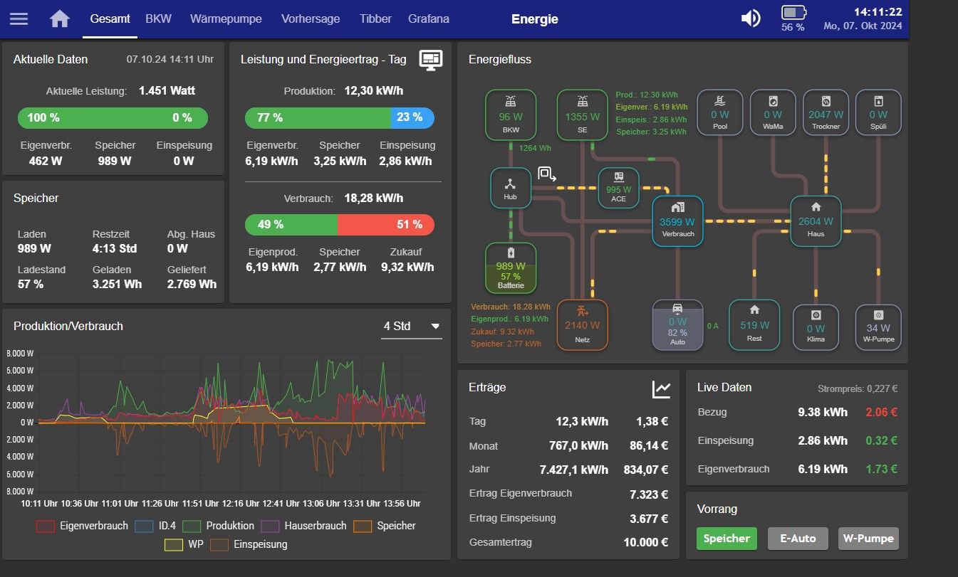Click the Ertrag Einspeisung 3.677 € value
The width and height of the screenshot is (958, 577).
tap(649, 519)
